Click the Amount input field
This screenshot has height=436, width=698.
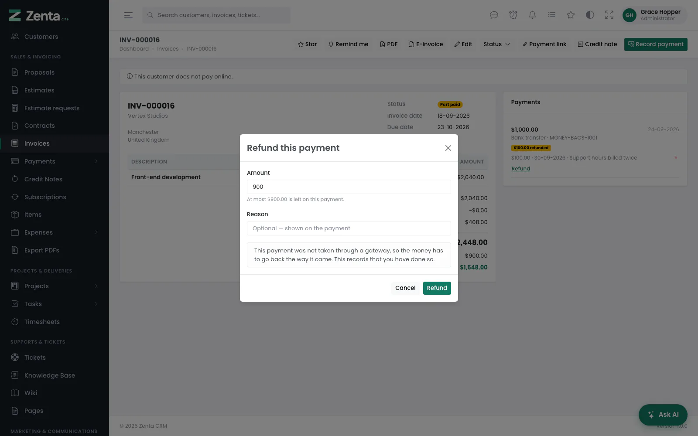click(x=349, y=187)
